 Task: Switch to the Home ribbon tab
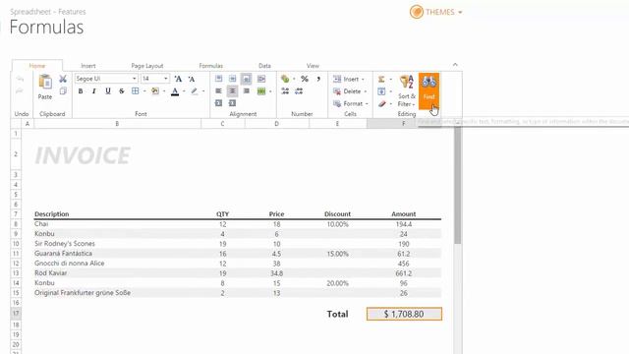37,66
